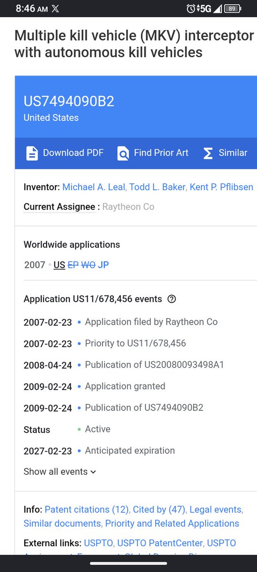Image resolution: width=257 pixels, height=572 pixels.
Task: Tap Application filed by Raytheon Co event
Action: 151,322
